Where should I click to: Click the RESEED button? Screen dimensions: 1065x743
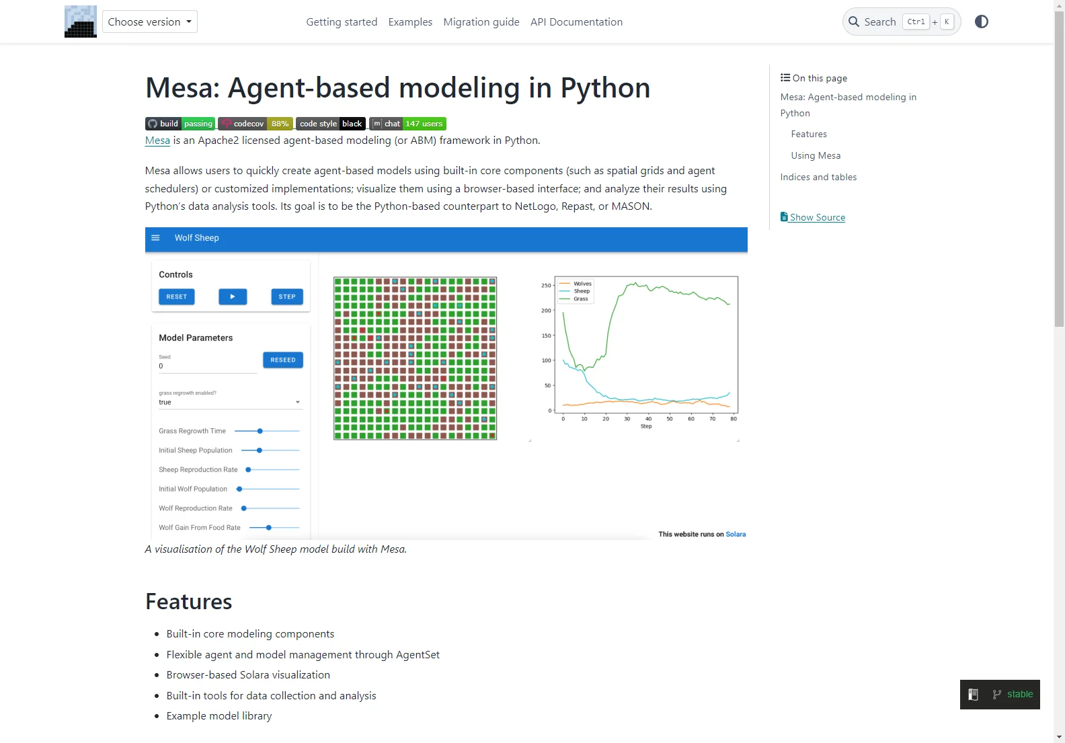click(x=283, y=360)
